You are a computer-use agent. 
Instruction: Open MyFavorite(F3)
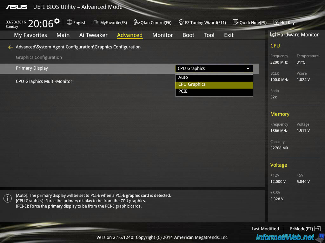pyautogui.click(x=110, y=22)
